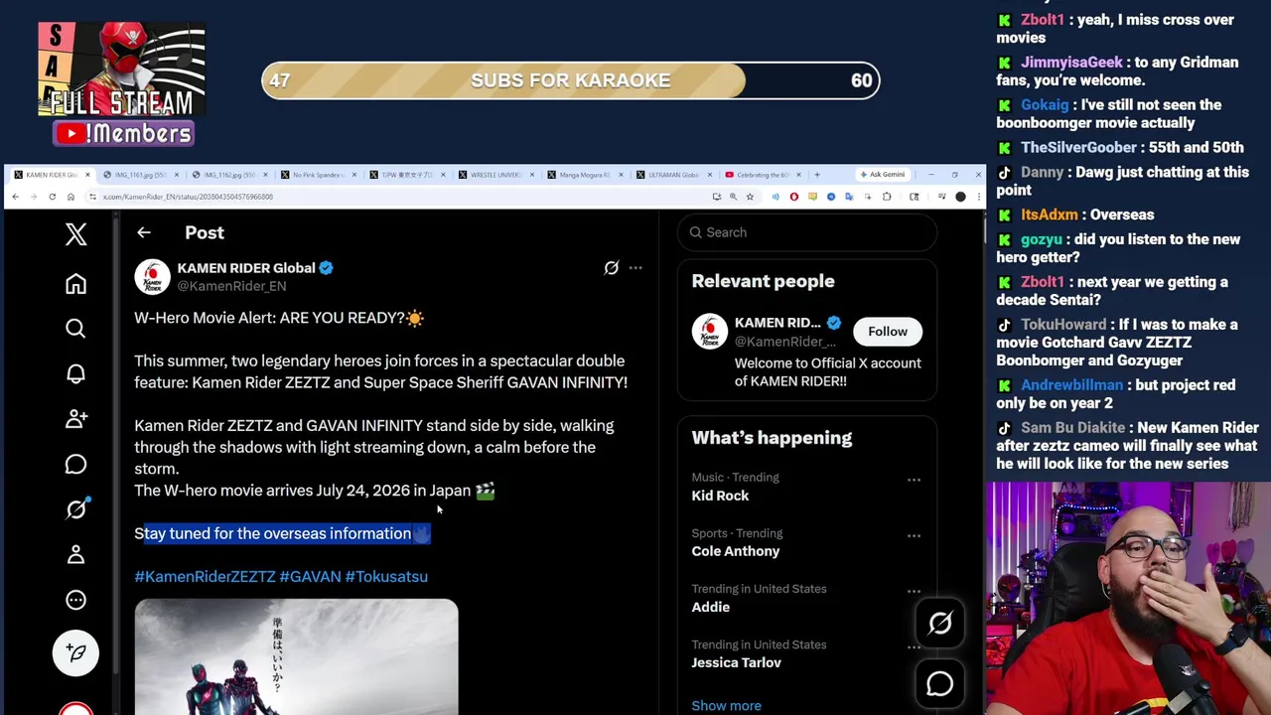This screenshot has height=715, width=1271.
Task: Open the Addie trending topic
Action: [711, 607]
